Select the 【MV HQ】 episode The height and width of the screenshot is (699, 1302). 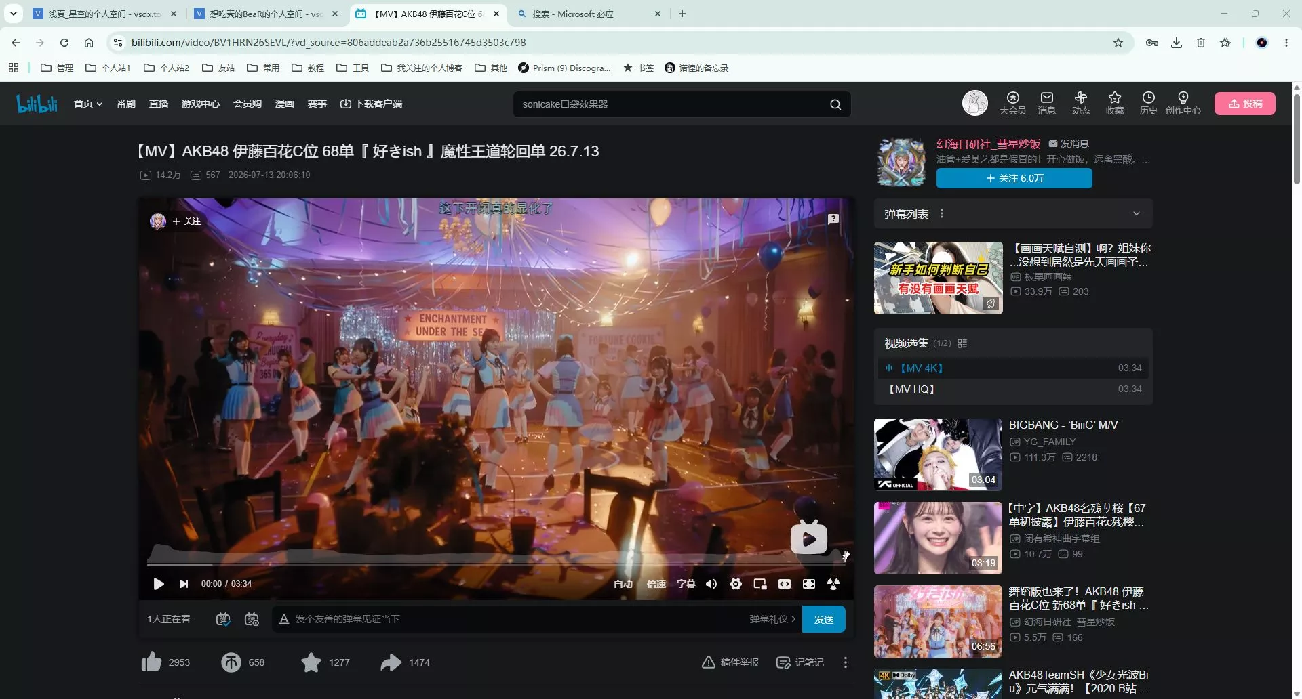[1013, 389]
